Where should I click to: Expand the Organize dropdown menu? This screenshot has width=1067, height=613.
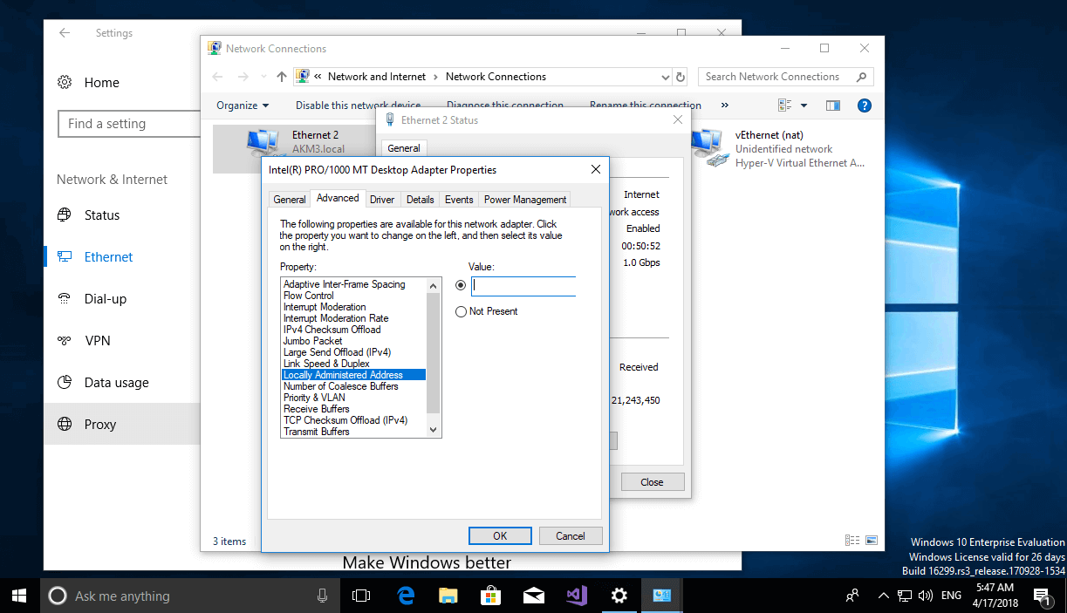243,106
